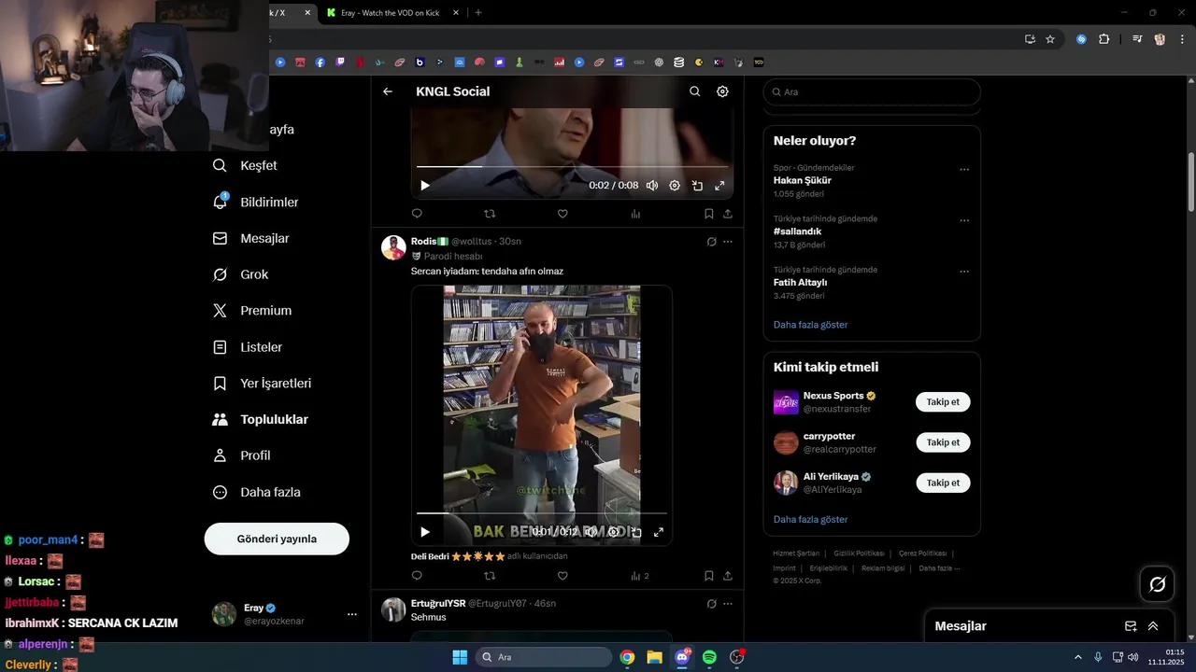Expand the Mesajlar drawer

(1153, 626)
